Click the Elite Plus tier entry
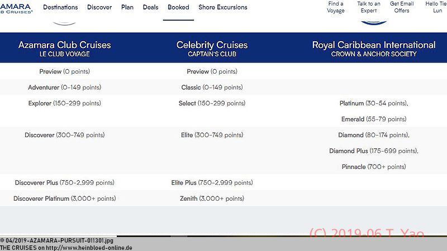Viewport: 447px width, 251px height. point(212,182)
